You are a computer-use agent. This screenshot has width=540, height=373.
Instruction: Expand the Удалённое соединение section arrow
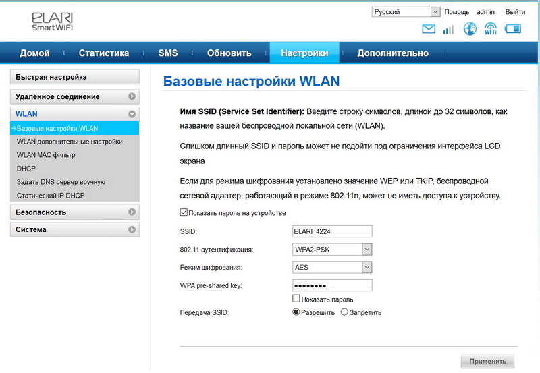click(132, 96)
